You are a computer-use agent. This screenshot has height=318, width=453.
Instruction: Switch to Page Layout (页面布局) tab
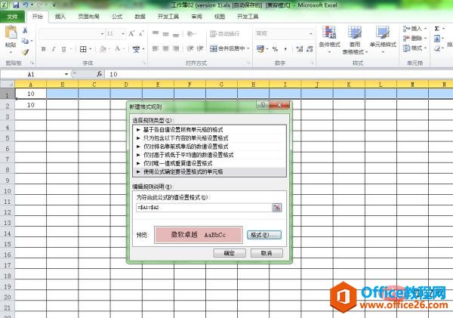pyautogui.click(x=88, y=17)
